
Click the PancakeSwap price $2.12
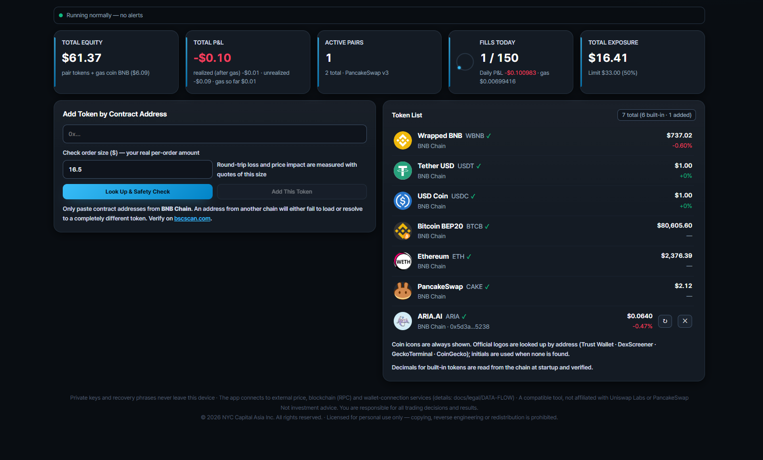click(x=683, y=286)
